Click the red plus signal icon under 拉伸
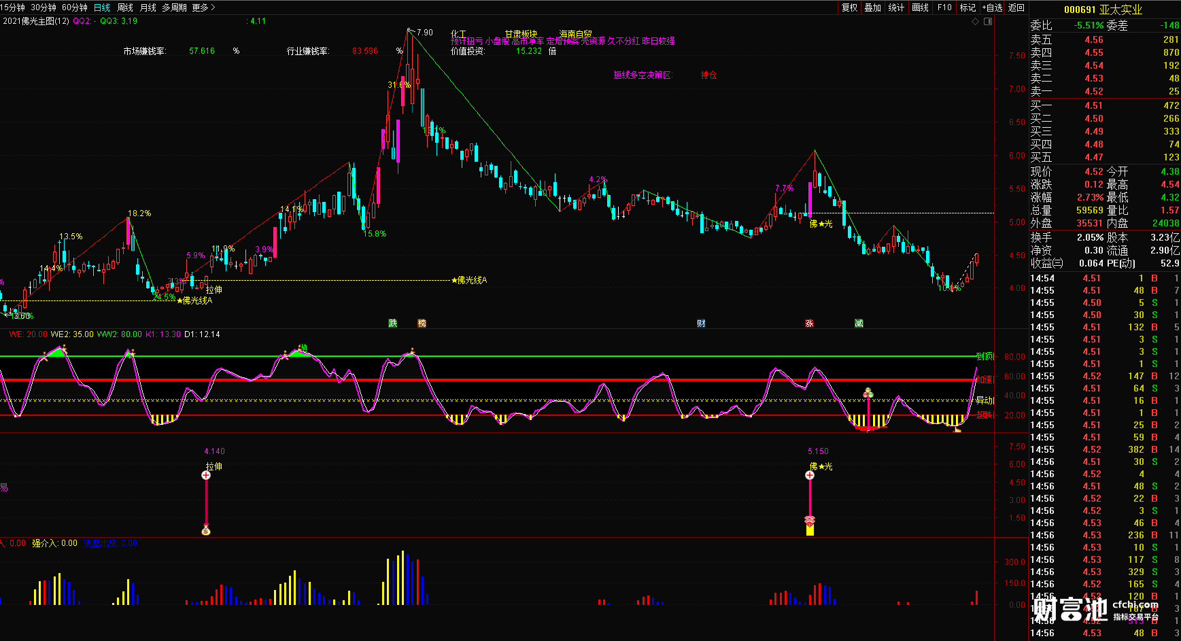This screenshot has height=641, width=1181. pyautogui.click(x=206, y=475)
